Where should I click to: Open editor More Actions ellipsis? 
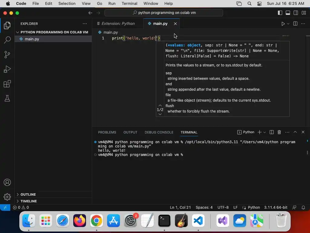[303, 24]
